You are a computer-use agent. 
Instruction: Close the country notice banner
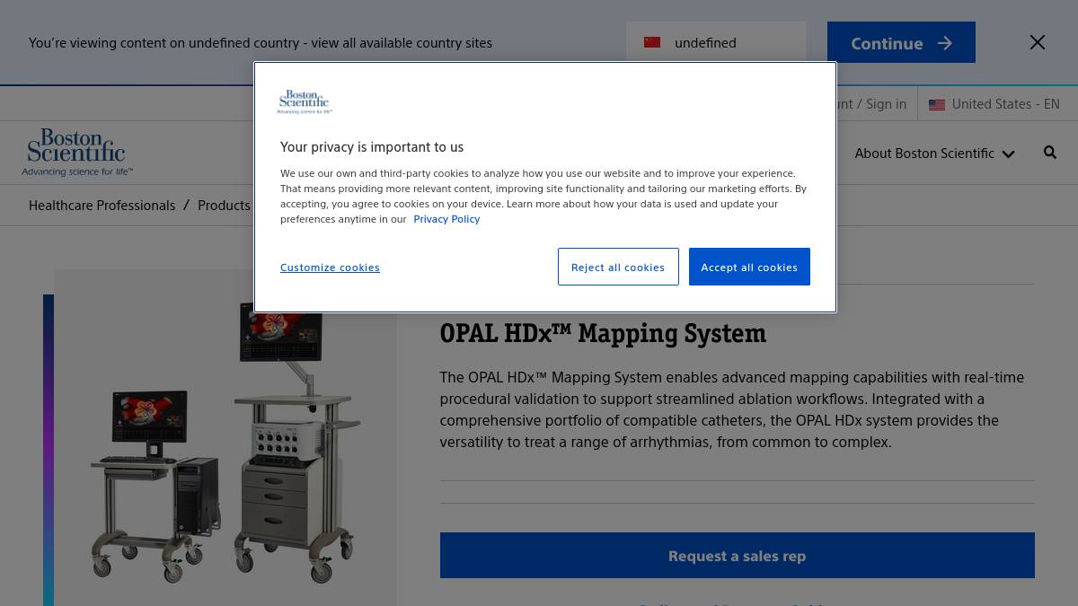tap(1038, 42)
